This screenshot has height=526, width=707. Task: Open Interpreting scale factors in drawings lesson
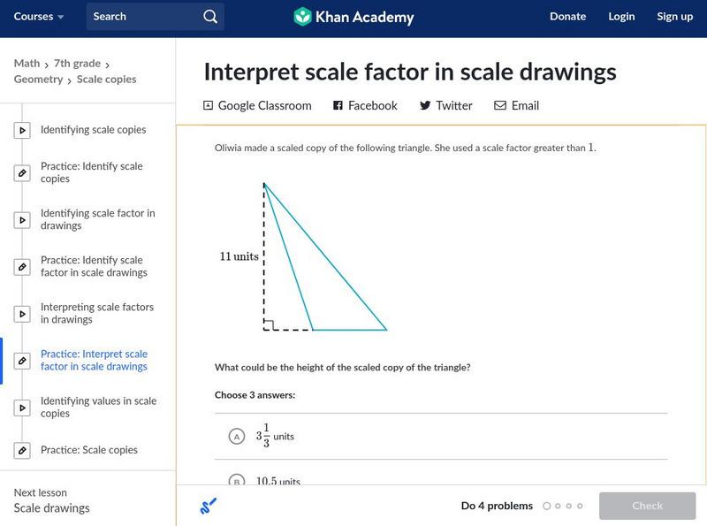[x=97, y=313]
